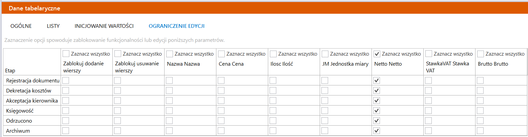Switch to the OGÓLNE tab

(x=21, y=26)
